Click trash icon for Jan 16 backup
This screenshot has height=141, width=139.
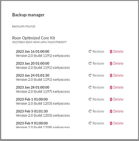(x=111, y=52)
